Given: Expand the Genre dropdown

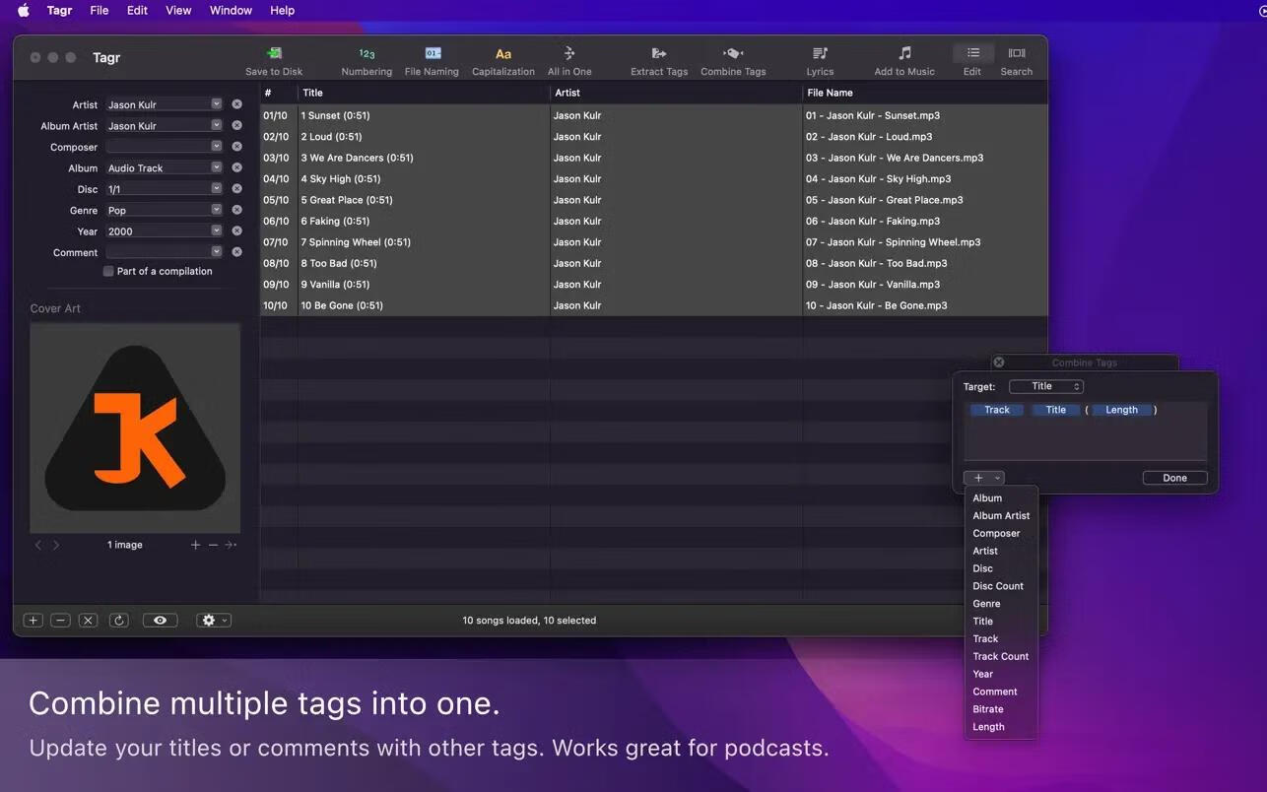Looking at the screenshot, I should (216, 210).
